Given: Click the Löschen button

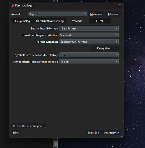Looking at the screenshot, I should point(113,14).
